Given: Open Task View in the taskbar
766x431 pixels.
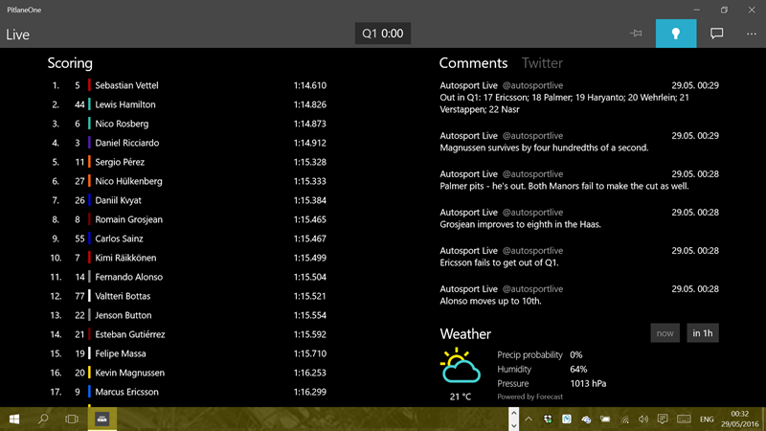Looking at the screenshot, I should coord(72,420).
